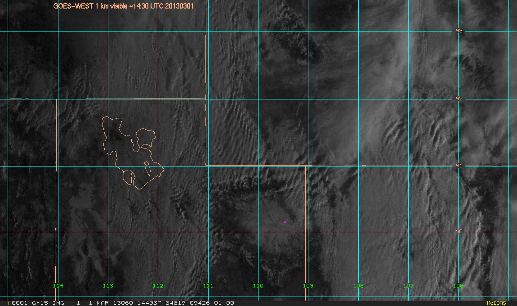Select the 112 longitude label

(158, 286)
